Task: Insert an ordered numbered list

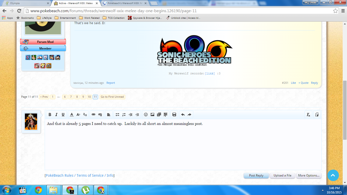Action: pyautogui.click(x=124, y=115)
